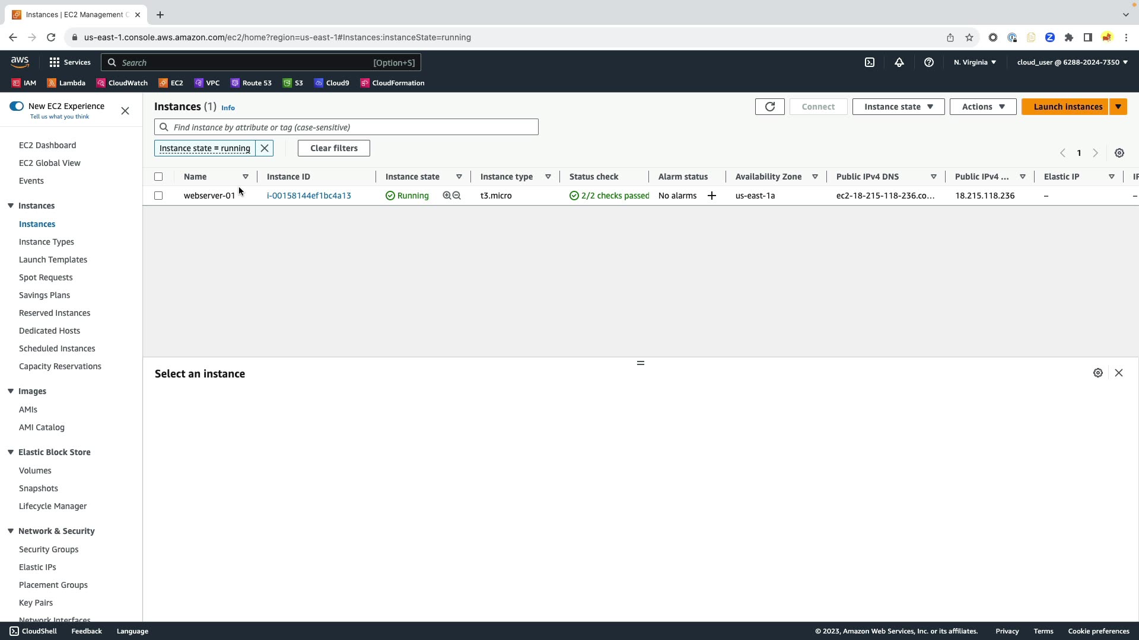Click the Clear filters button
1139x640 pixels.
point(333,148)
